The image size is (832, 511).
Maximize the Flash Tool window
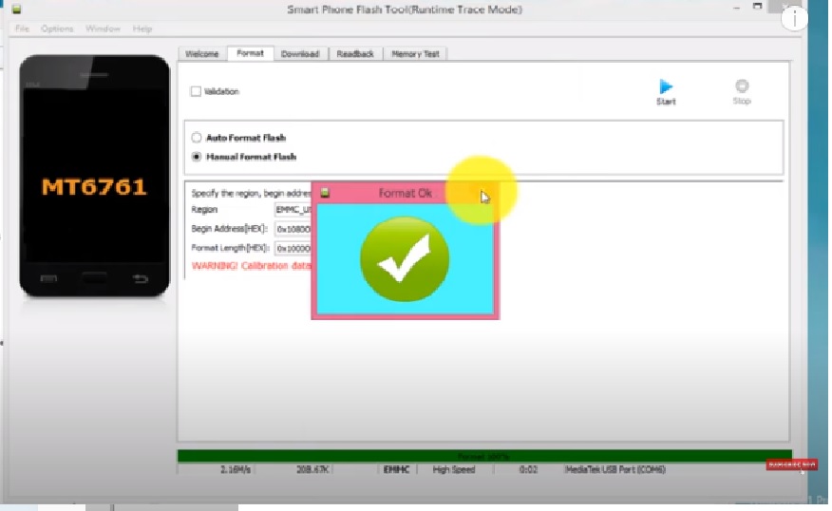[x=757, y=7]
